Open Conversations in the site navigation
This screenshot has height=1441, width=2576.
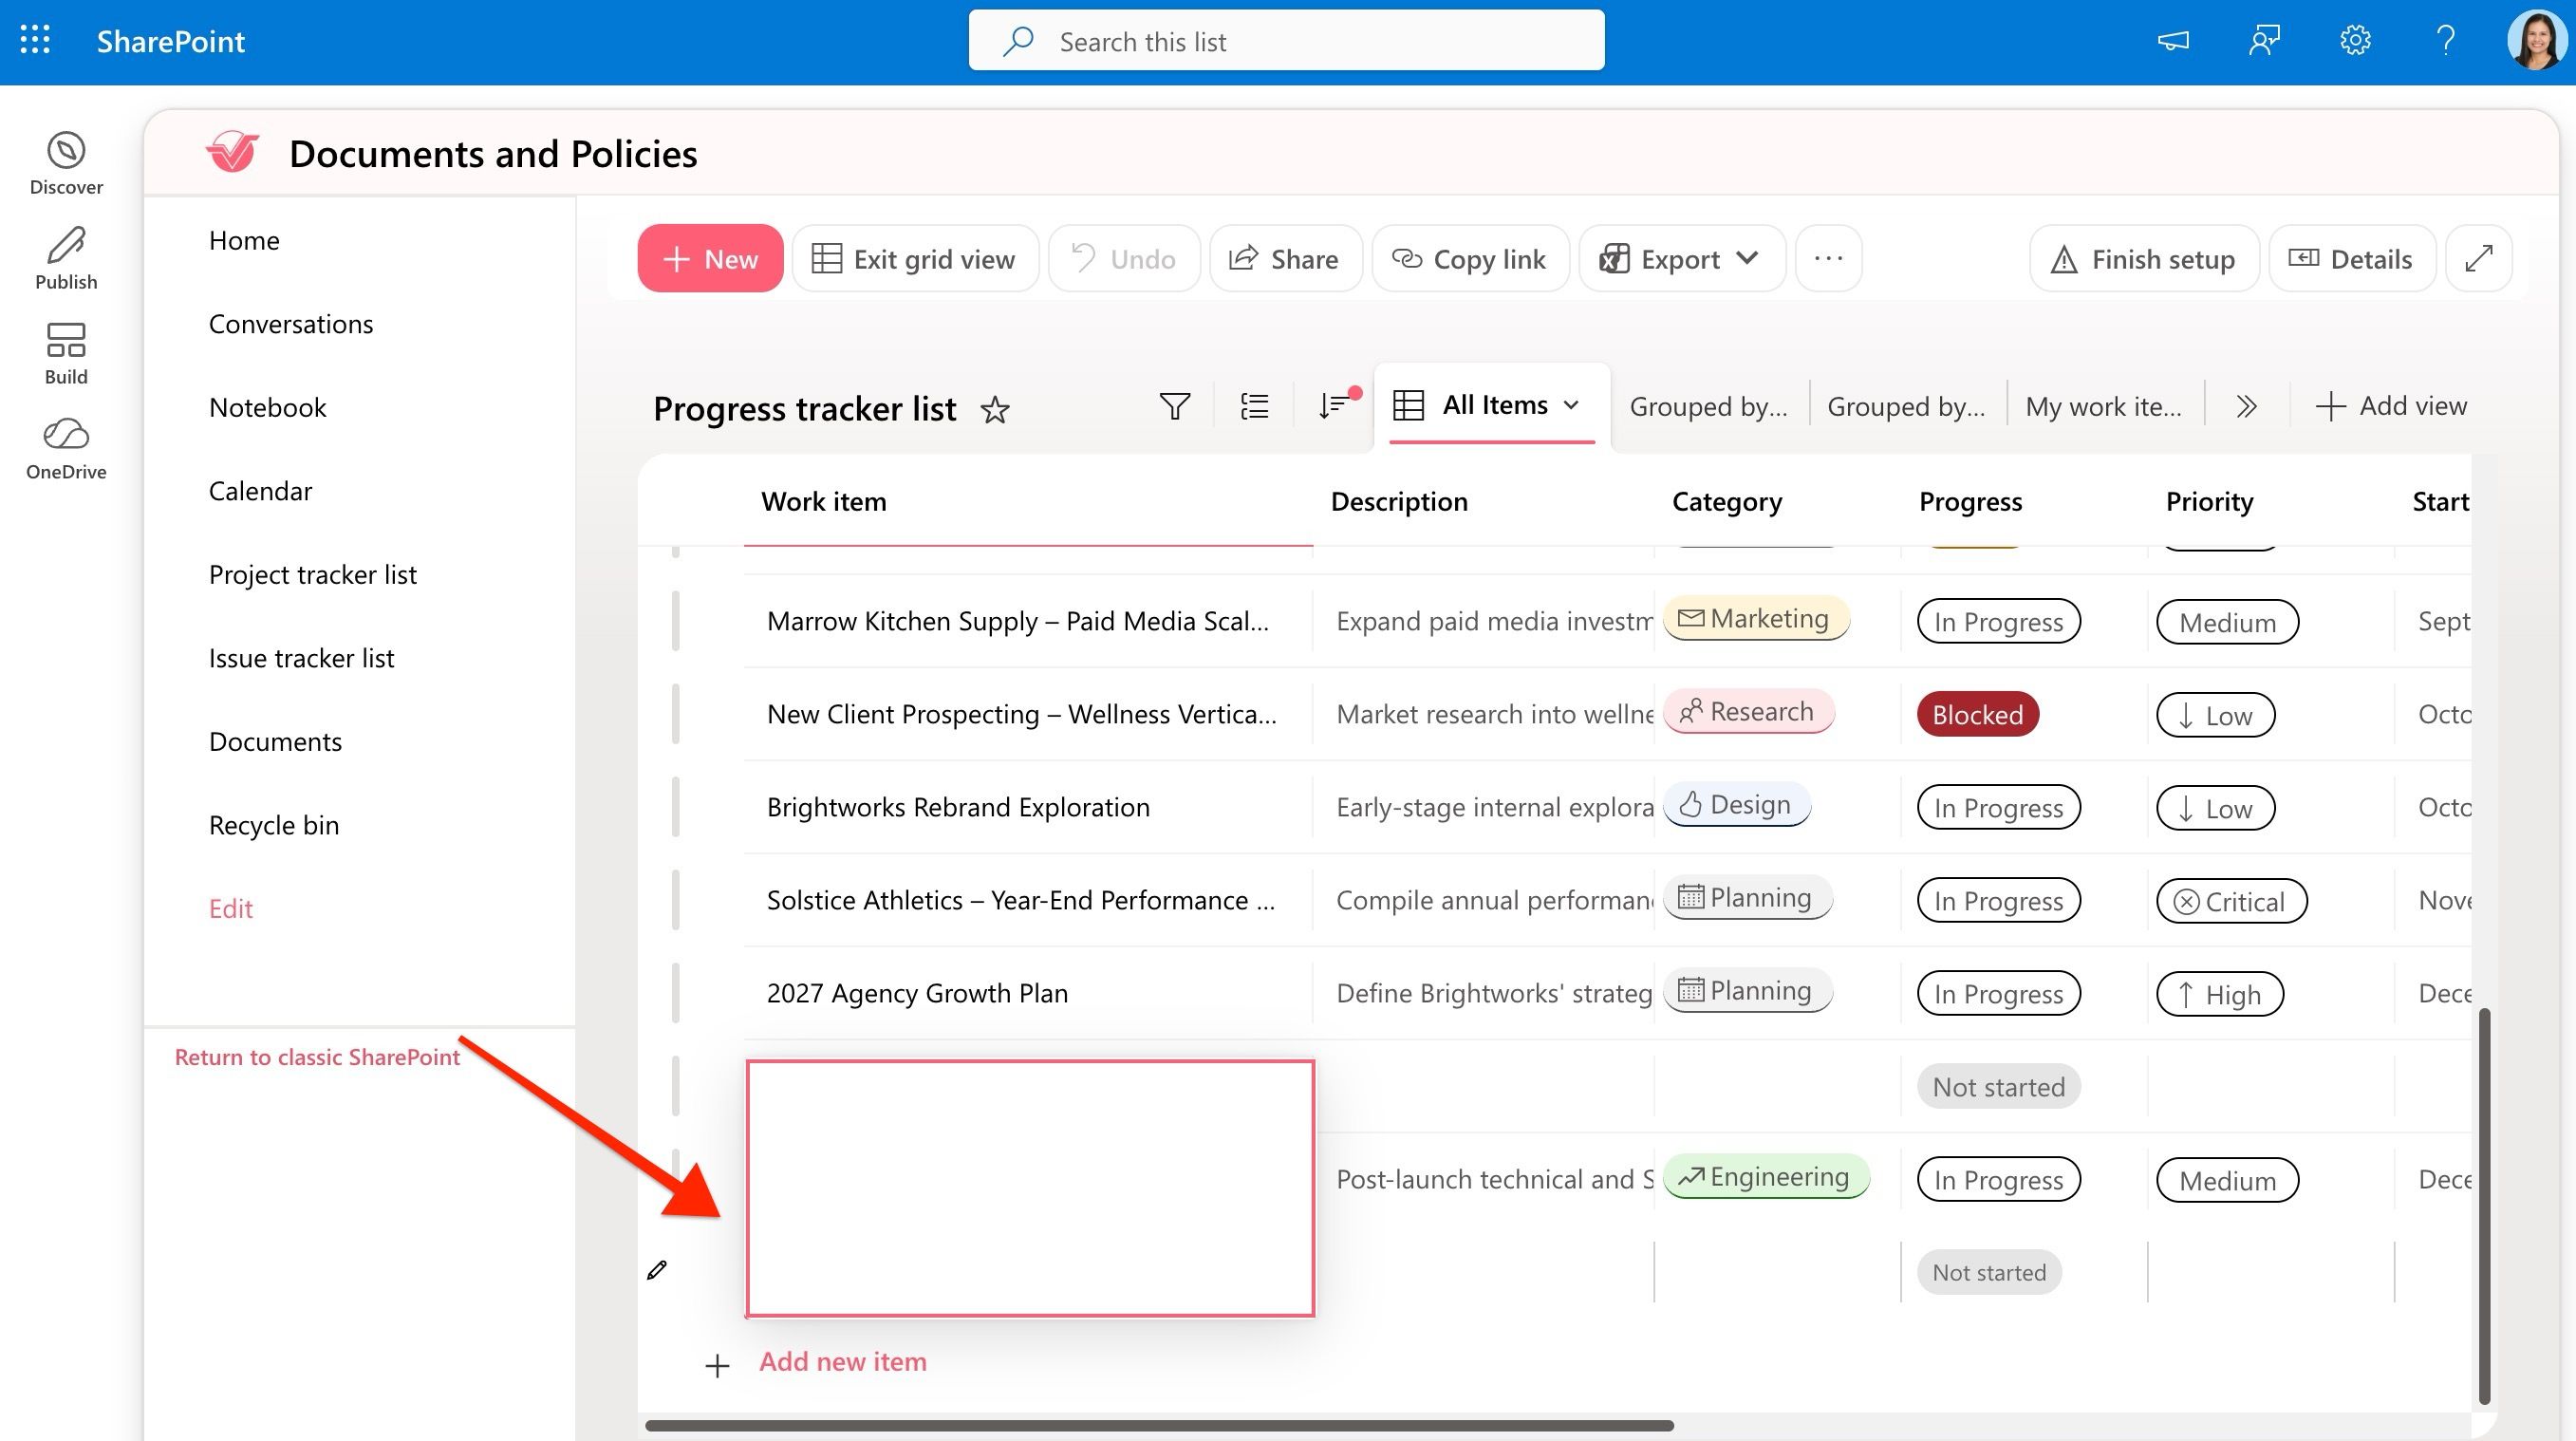[x=290, y=324]
